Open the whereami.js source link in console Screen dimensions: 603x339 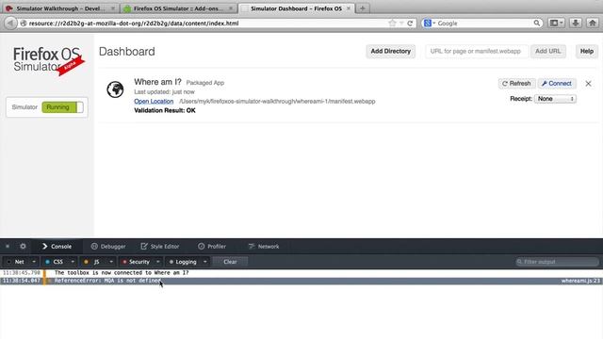(580, 281)
